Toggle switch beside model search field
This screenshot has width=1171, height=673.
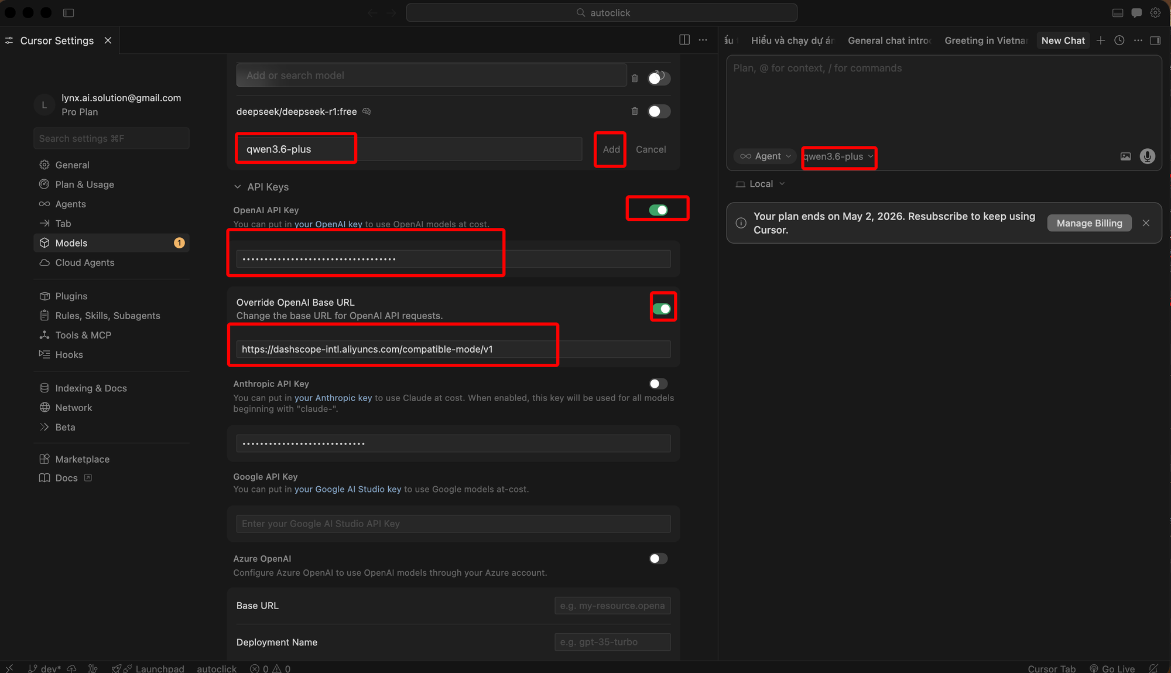[659, 78]
